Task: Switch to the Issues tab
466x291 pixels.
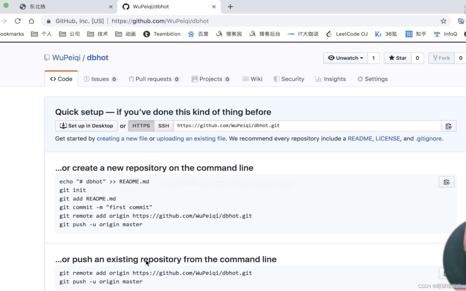Action: [x=100, y=79]
